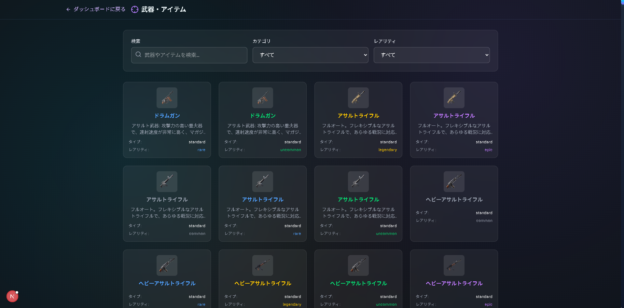
Task: Open the red N badge in corner
Action: (12, 296)
